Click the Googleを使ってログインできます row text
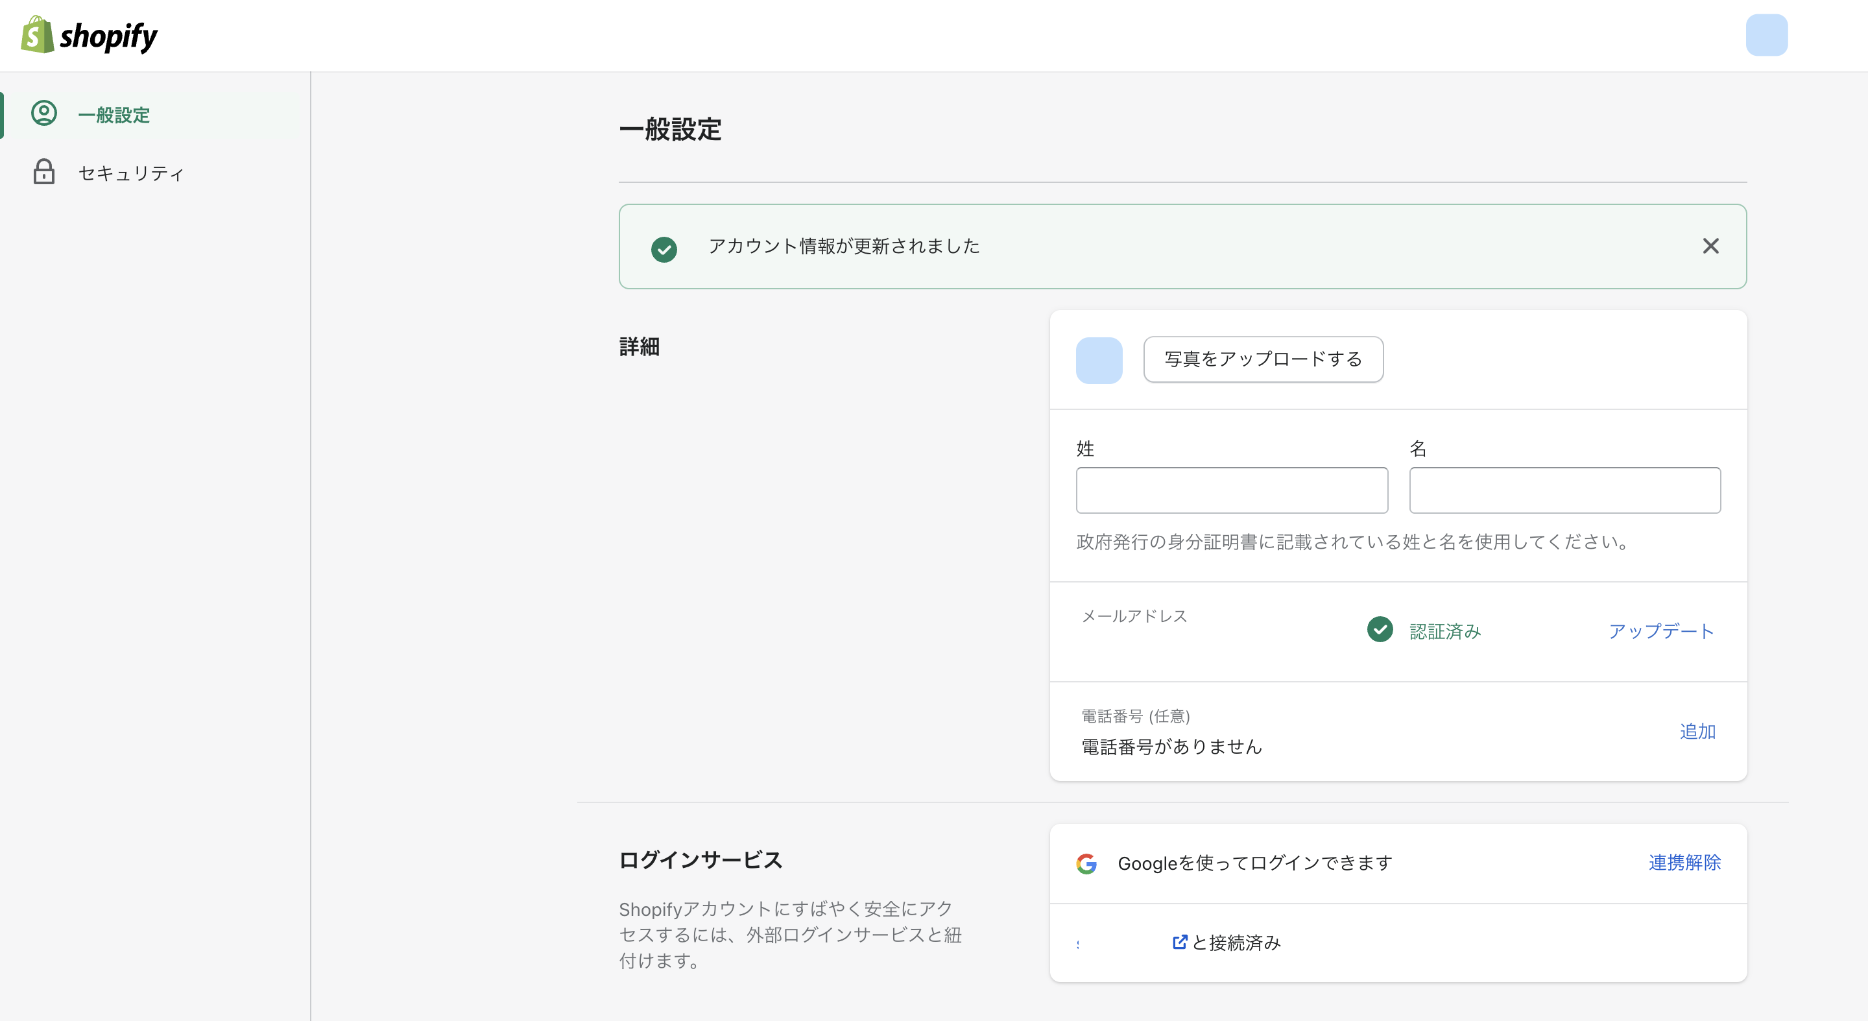1868x1021 pixels. (1254, 863)
